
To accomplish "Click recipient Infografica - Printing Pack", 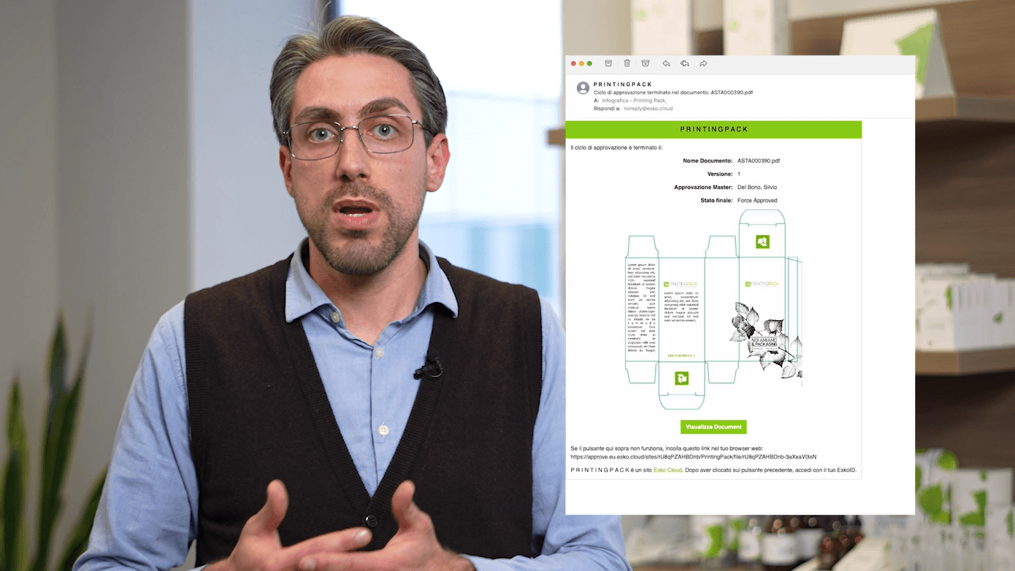I will click(634, 101).
